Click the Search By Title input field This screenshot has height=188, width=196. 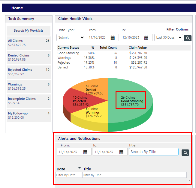tap(153, 152)
